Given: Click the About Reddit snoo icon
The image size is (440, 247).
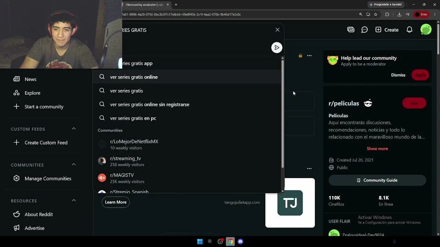Looking at the screenshot, I should (16, 214).
